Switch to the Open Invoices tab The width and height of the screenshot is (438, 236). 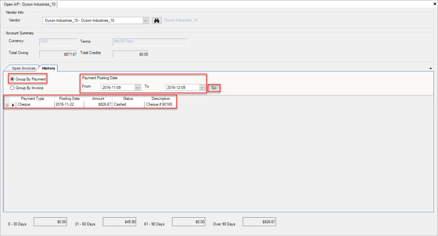click(x=24, y=68)
